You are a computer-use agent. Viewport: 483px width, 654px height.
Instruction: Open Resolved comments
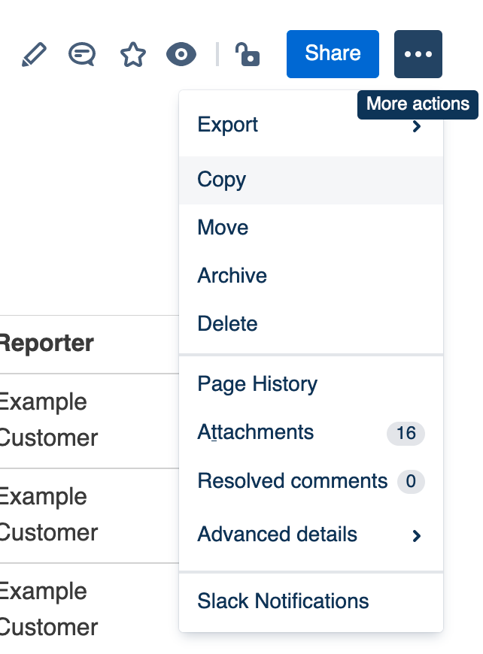pos(311,481)
